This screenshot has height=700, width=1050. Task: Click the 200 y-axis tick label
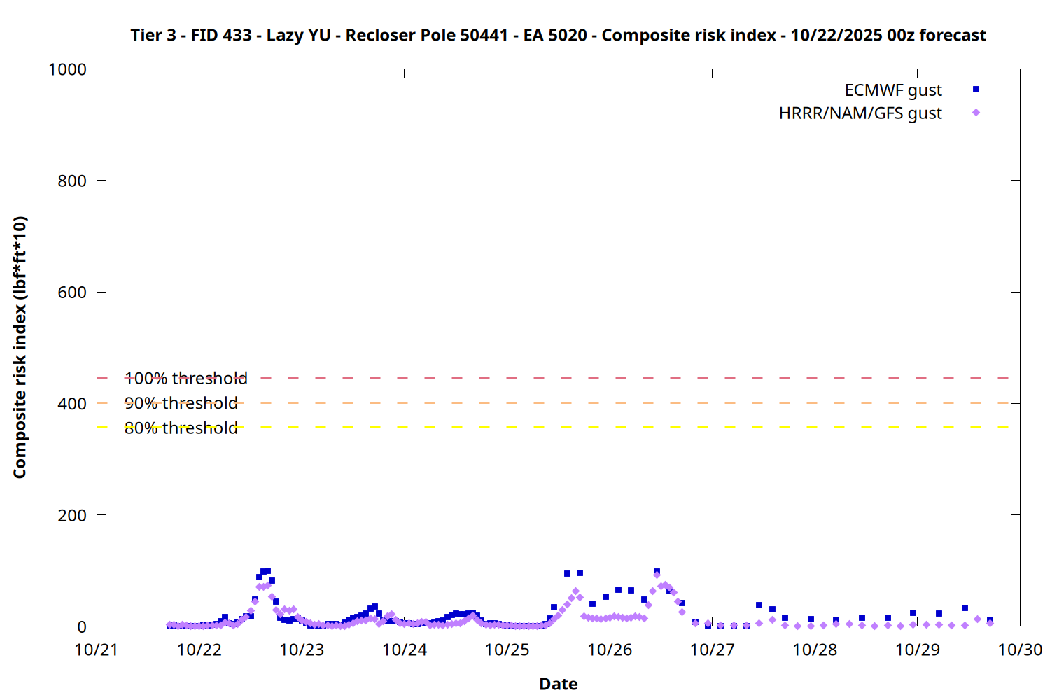click(72, 515)
